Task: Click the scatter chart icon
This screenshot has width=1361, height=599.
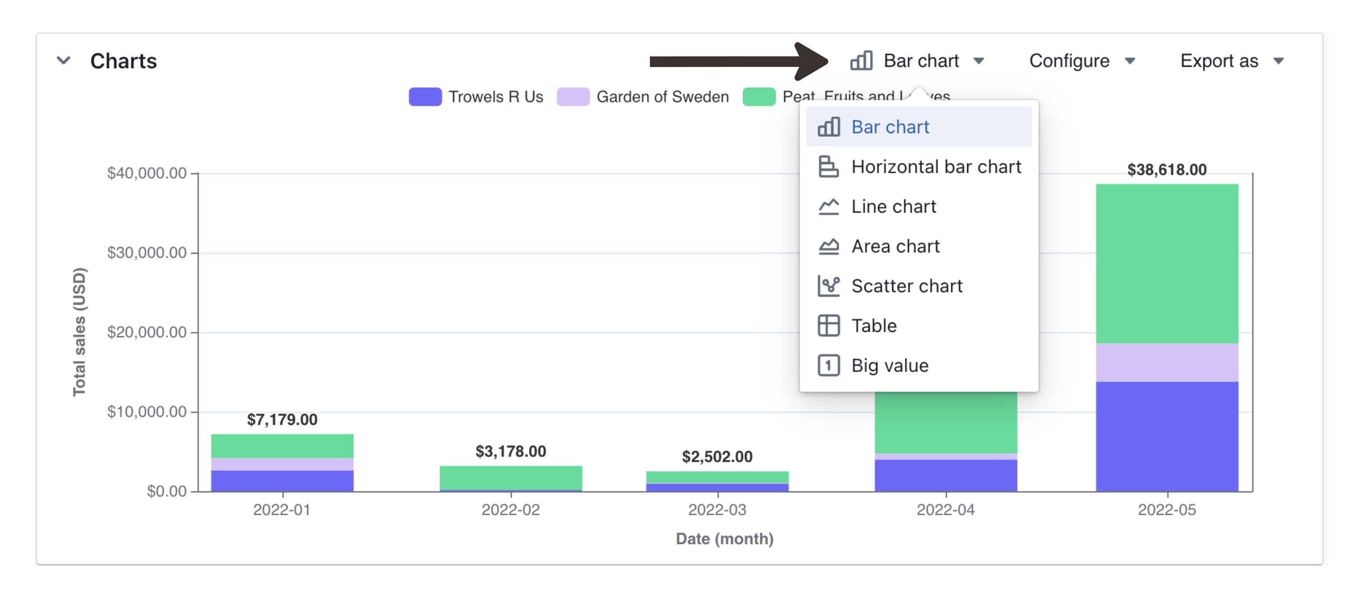Action: pyautogui.click(x=828, y=286)
